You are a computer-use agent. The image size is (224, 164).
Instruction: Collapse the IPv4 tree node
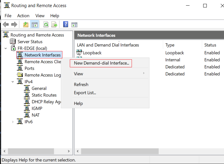(12, 82)
